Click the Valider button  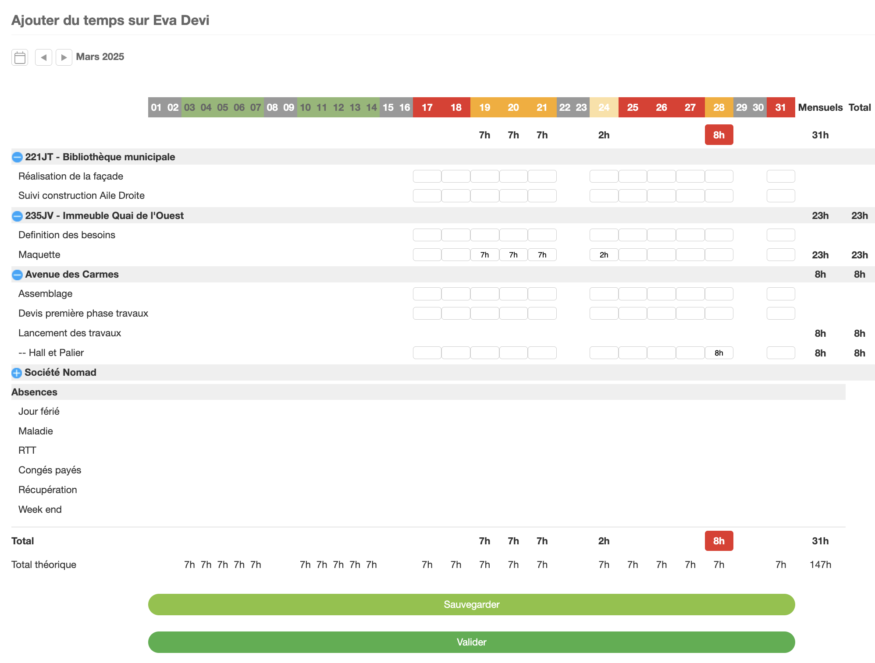coord(472,642)
